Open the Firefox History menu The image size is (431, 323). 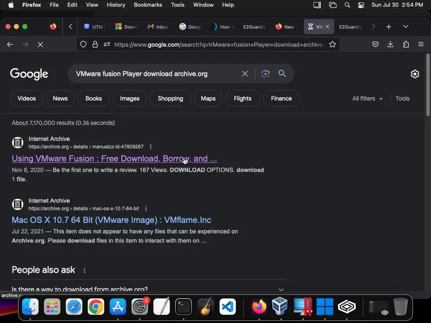click(x=116, y=5)
